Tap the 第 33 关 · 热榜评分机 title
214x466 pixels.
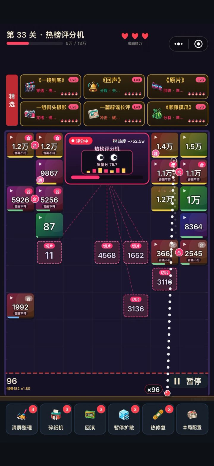[x=45, y=35]
